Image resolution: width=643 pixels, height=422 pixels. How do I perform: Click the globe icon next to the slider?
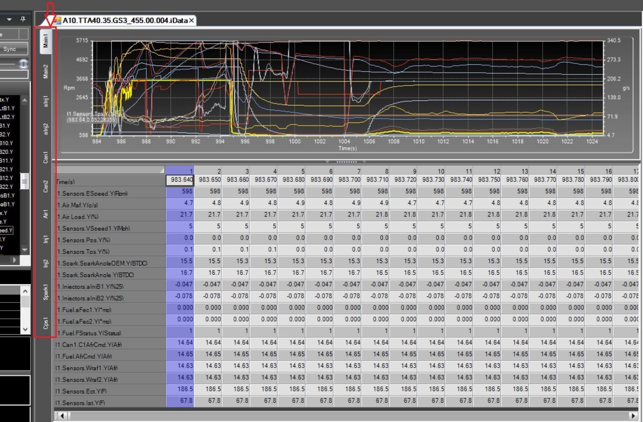point(24,64)
